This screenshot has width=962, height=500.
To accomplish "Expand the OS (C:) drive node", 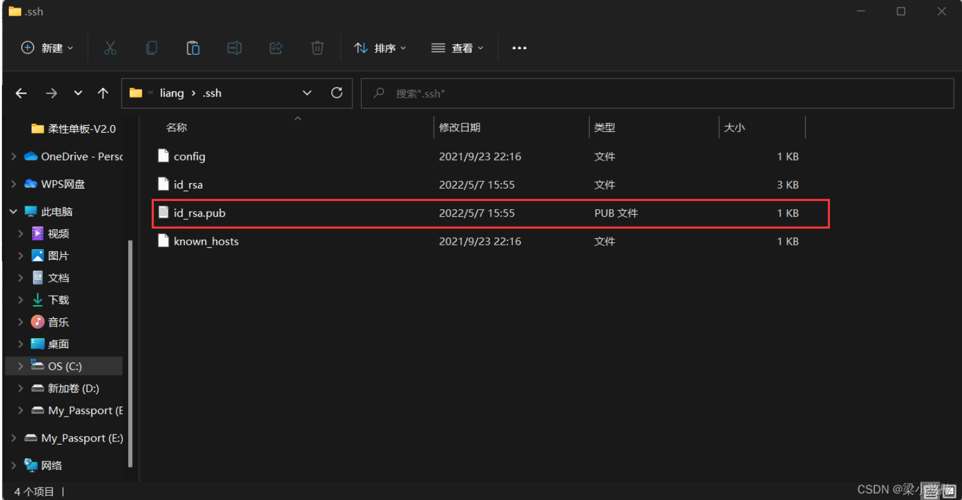I will (x=21, y=366).
